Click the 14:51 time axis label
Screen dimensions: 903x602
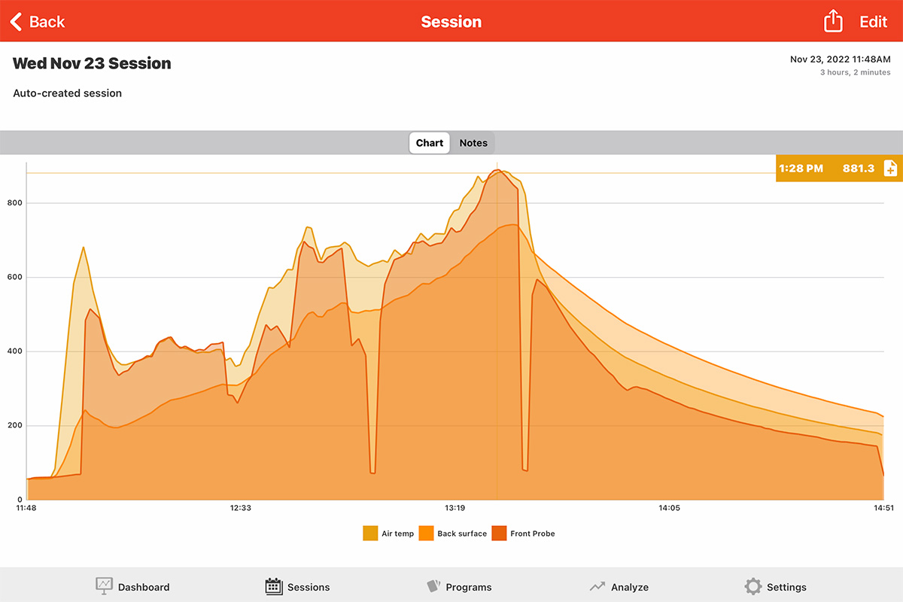tap(883, 508)
